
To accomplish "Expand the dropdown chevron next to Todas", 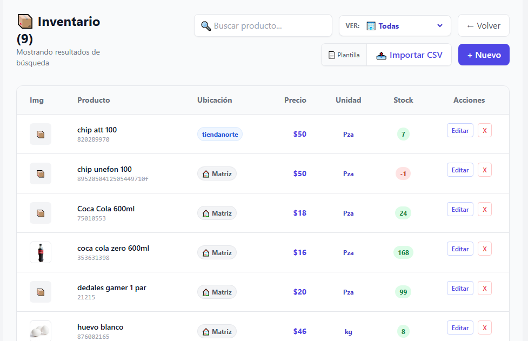I will pyautogui.click(x=440, y=26).
